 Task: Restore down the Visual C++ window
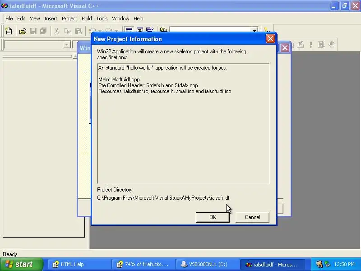click(x=344, y=6)
